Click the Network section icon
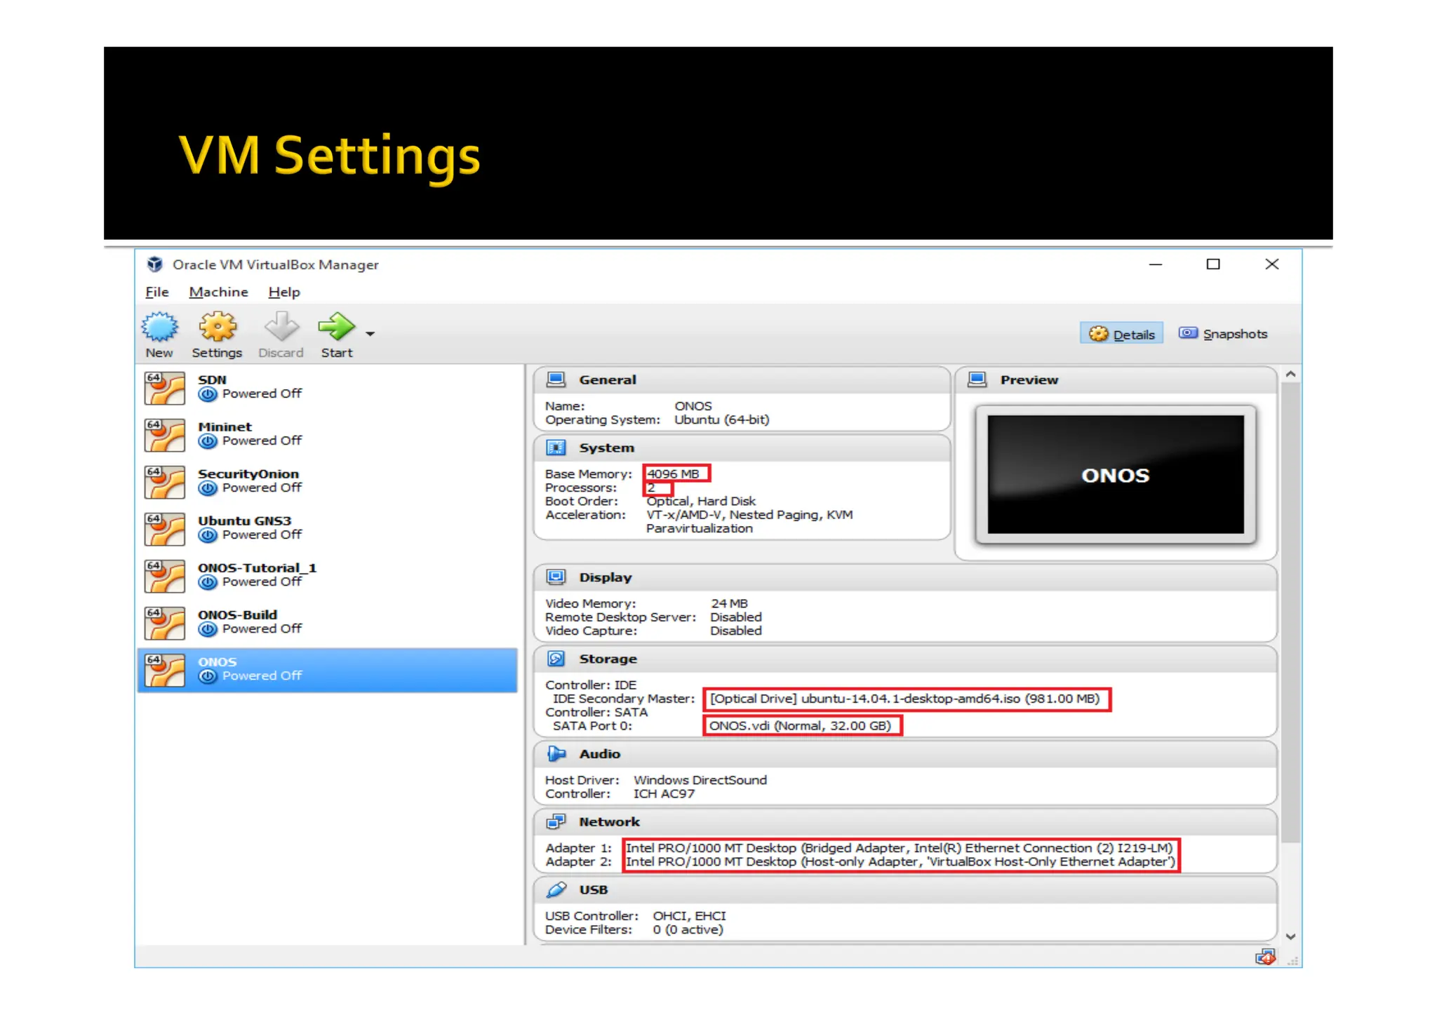This screenshot has height=1015, width=1437. pyautogui.click(x=556, y=821)
